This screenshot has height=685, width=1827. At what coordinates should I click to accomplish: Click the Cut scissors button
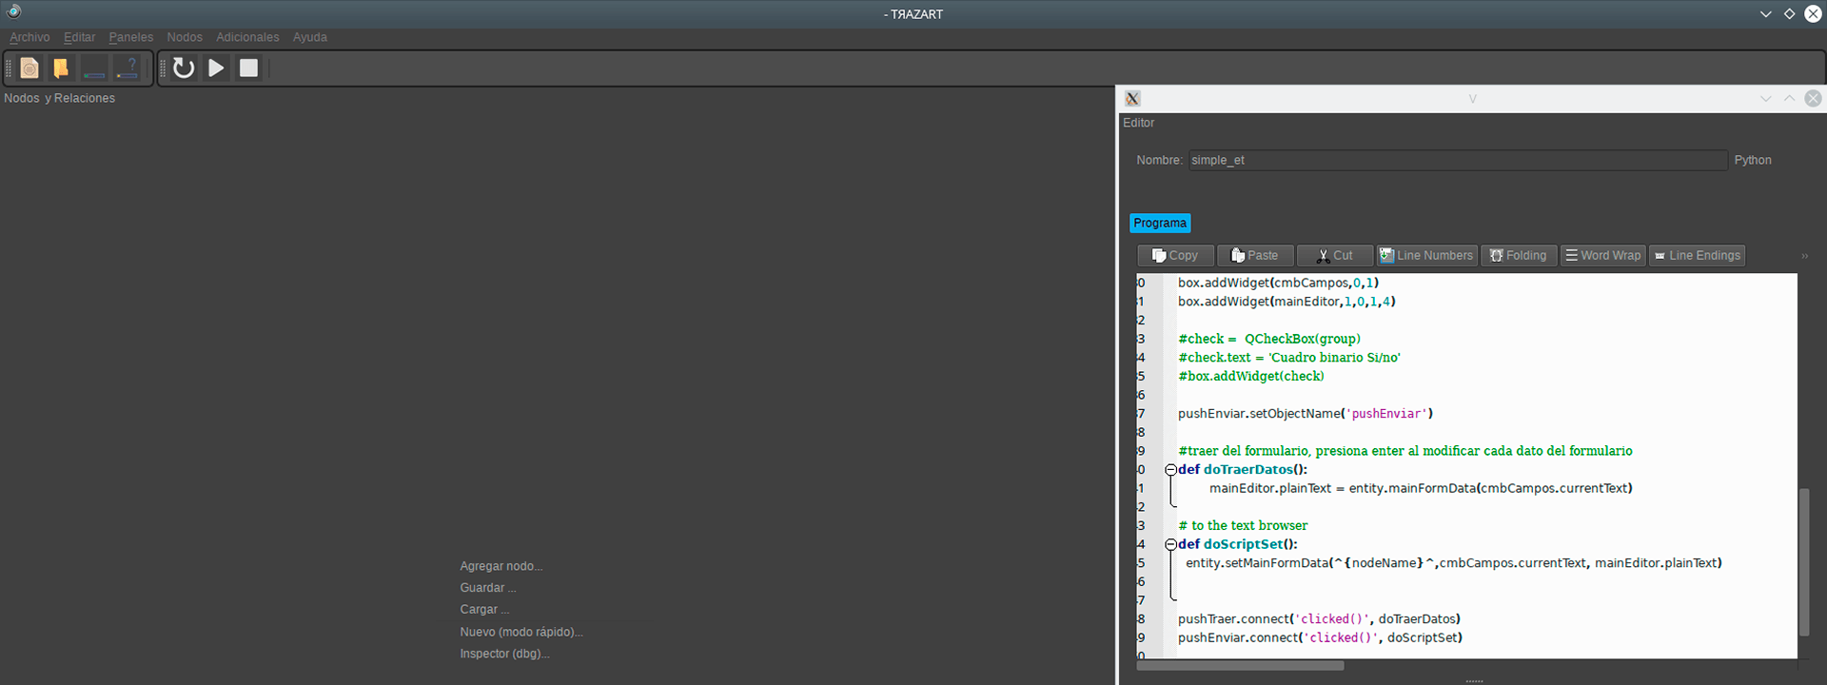pos(1334,256)
